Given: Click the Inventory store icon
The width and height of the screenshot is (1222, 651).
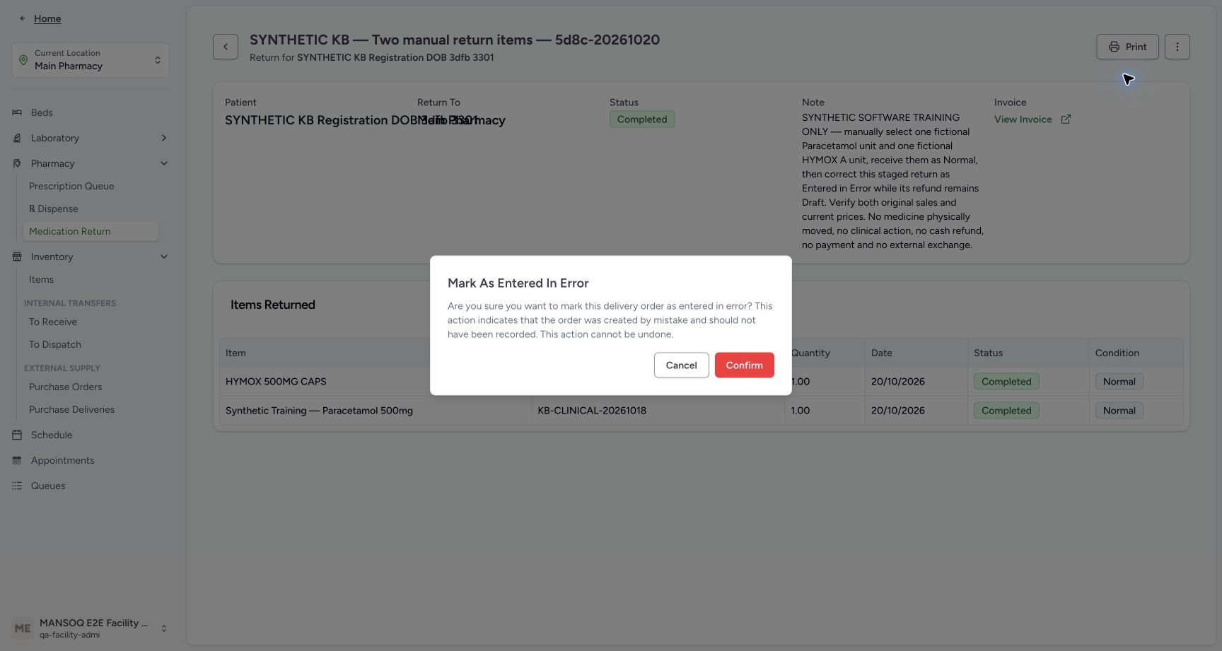Looking at the screenshot, I should (x=17, y=257).
